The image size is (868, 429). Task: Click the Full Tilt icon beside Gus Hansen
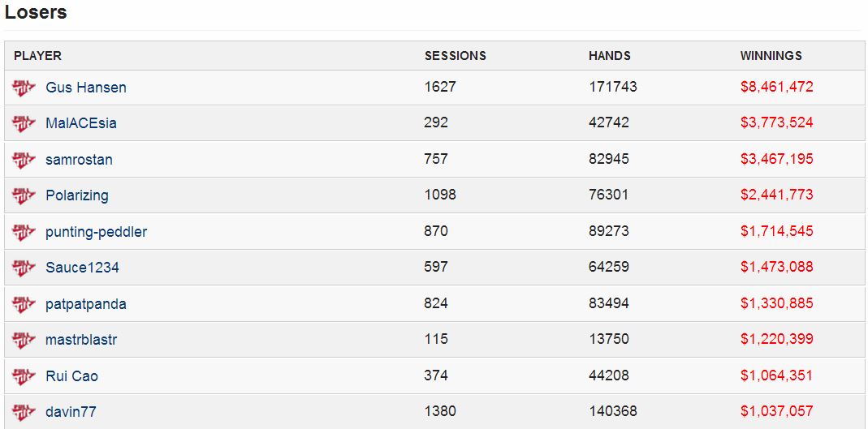pos(24,88)
